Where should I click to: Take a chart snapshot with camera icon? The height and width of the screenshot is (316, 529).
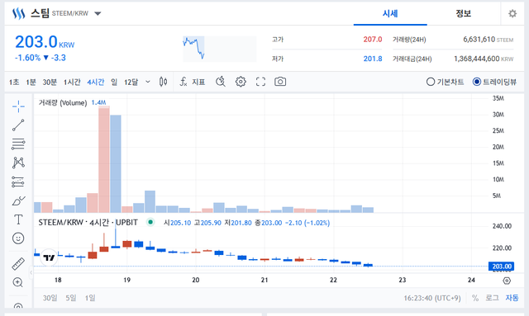tap(280, 82)
